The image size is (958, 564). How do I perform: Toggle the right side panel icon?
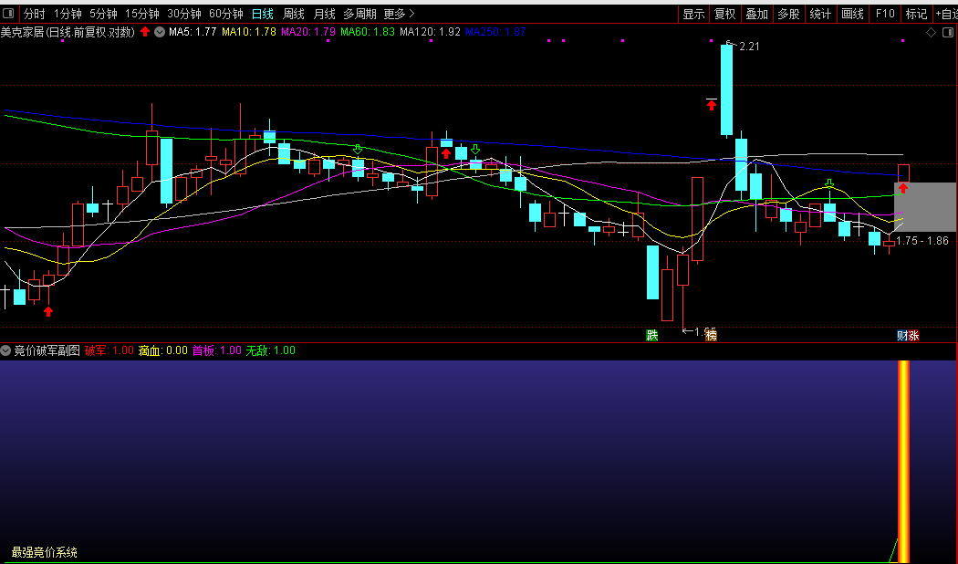949,32
